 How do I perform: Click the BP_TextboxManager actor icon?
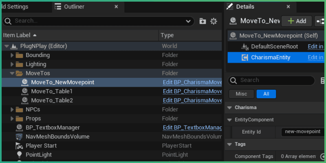point(19,128)
